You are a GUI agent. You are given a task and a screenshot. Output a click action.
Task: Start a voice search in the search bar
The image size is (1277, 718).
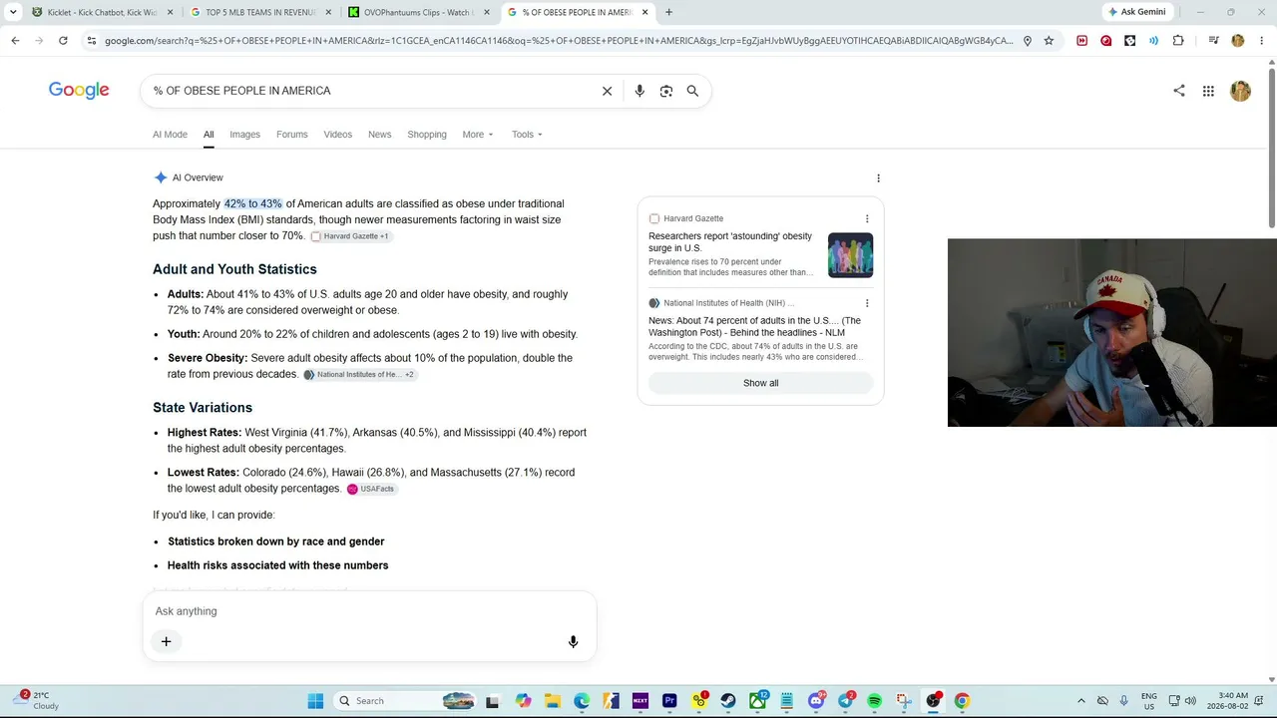(x=639, y=91)
